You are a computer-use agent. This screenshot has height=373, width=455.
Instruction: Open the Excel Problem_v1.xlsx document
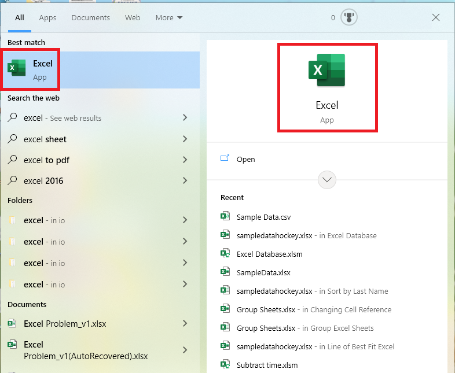tap(65, 324)
